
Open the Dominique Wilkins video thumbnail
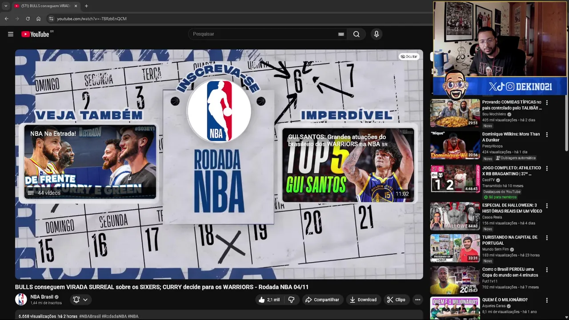click(x=455, y=145)
